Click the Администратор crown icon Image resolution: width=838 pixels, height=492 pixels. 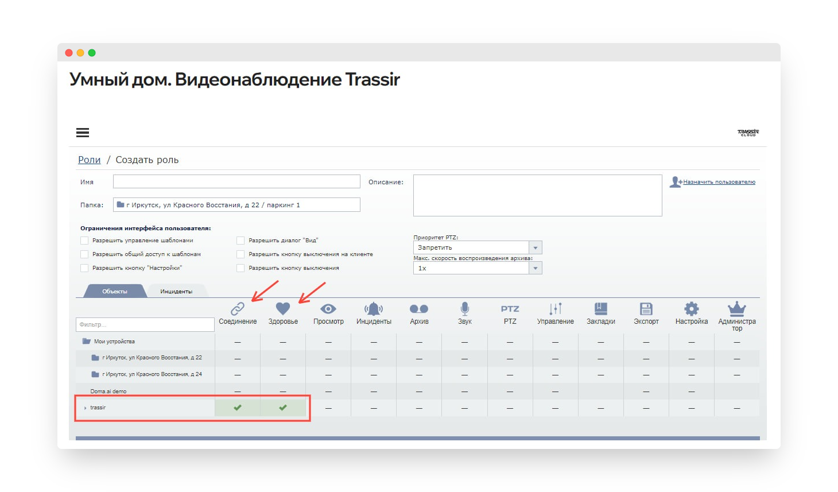pos(737,309)
